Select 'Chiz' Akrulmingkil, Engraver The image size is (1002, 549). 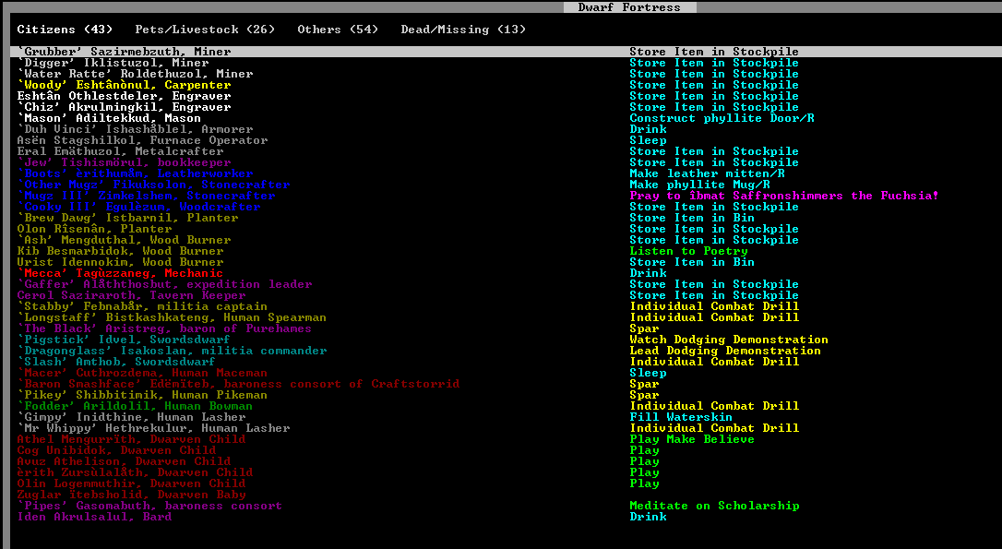coord(124,107)
